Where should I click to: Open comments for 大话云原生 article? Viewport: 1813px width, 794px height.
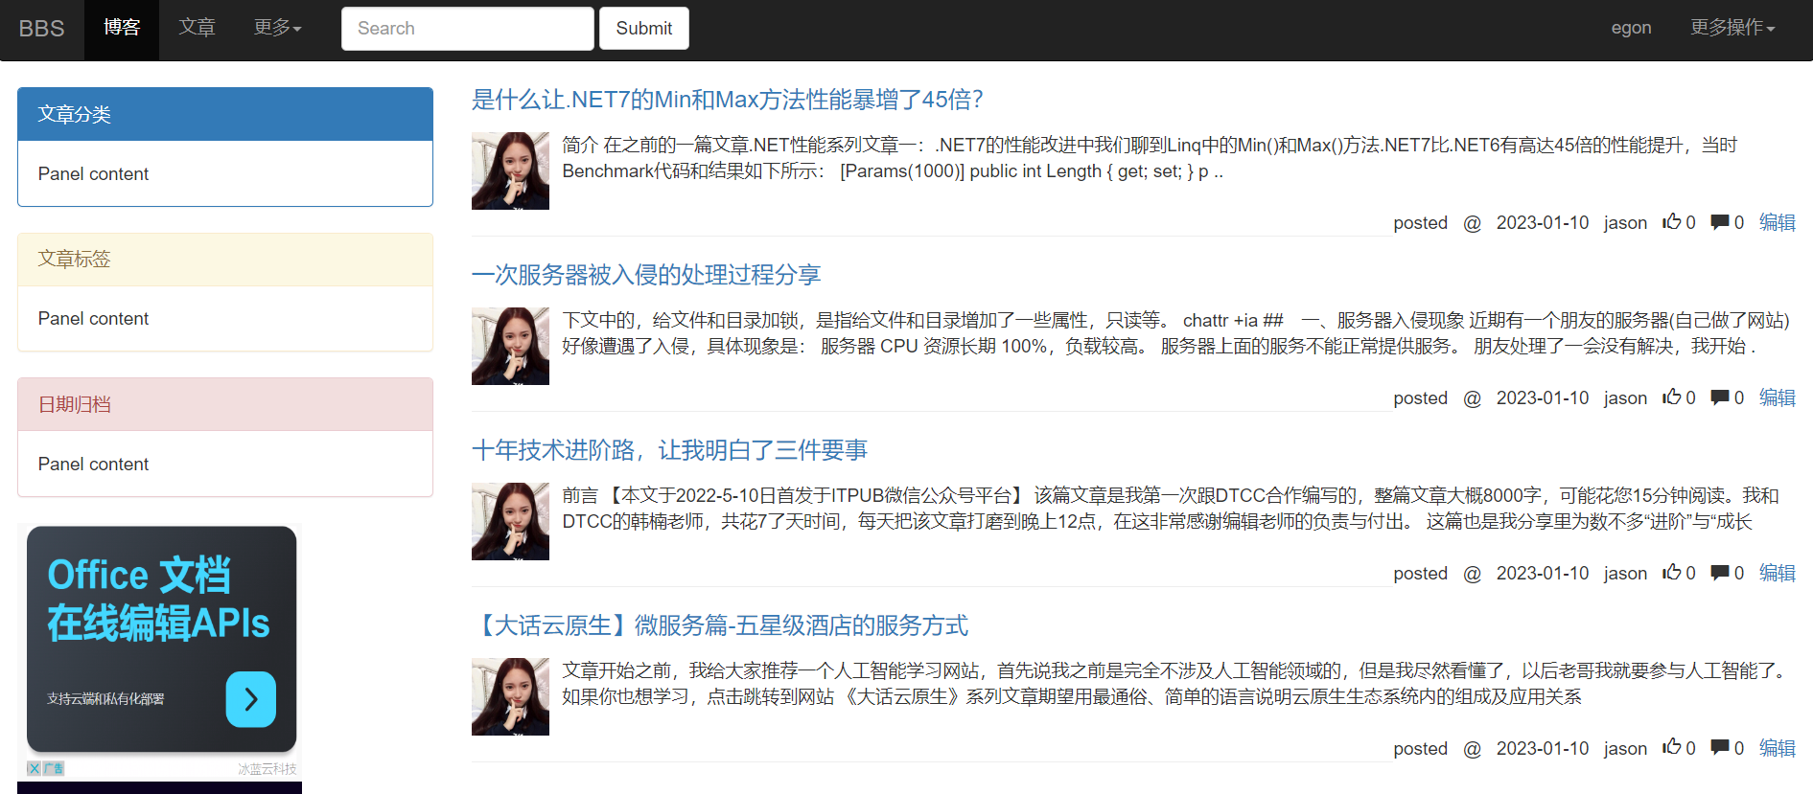[1720, 748]
